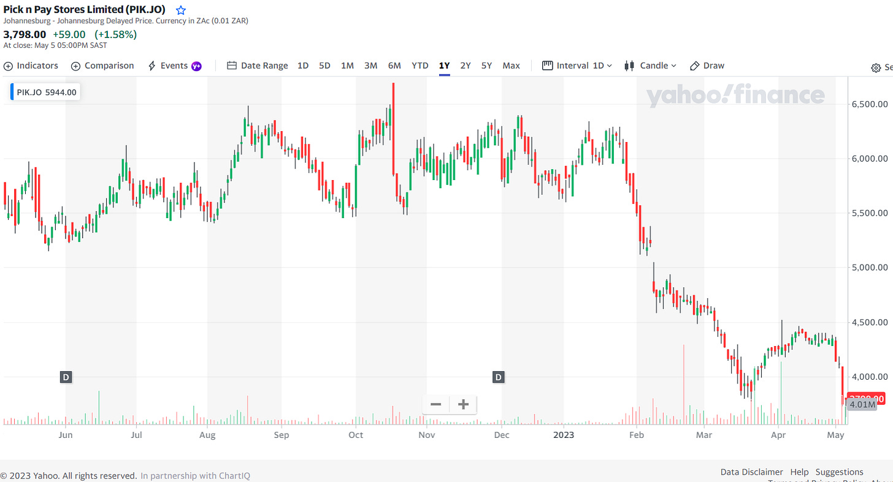The width and height of the screenshot is (893, 482).
Task: Open the Suggestions link
Action: pos(840,472)
